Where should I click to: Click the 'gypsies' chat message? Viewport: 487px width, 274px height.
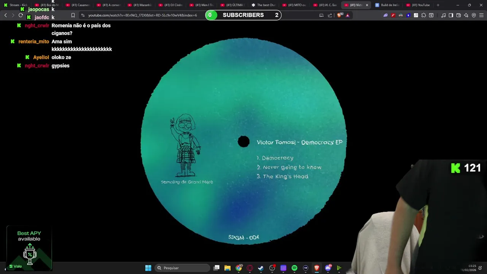(x=60, y=66)
